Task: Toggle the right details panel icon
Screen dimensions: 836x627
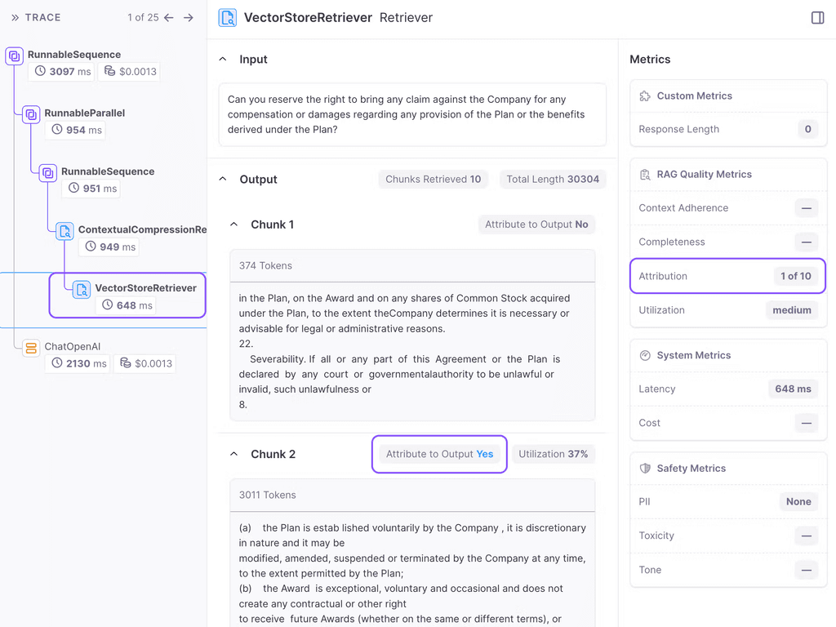Action: (817, 17)
